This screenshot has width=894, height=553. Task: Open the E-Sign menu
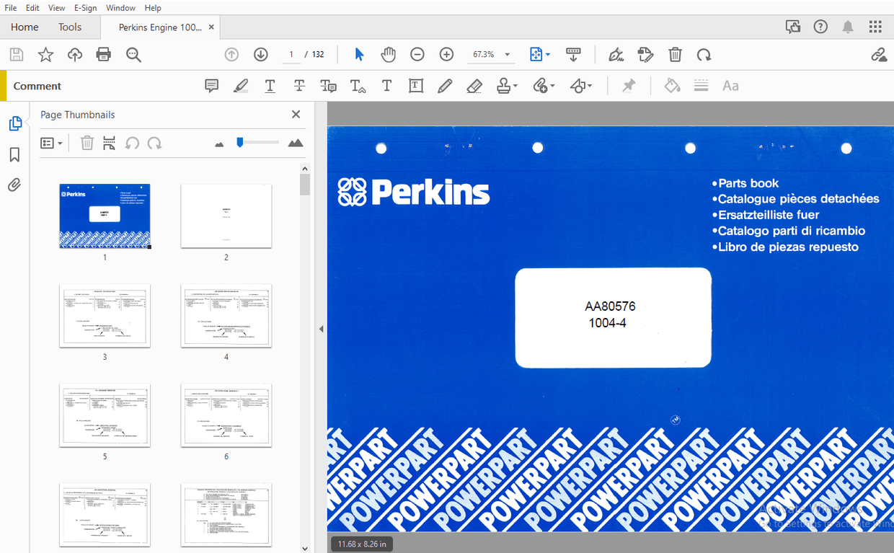(85, 8)
